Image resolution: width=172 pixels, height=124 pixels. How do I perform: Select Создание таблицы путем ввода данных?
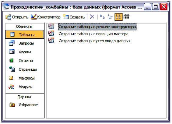tap(94, 41)
